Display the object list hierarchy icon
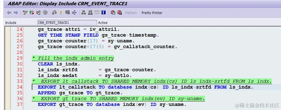 (x=83, y=13)
